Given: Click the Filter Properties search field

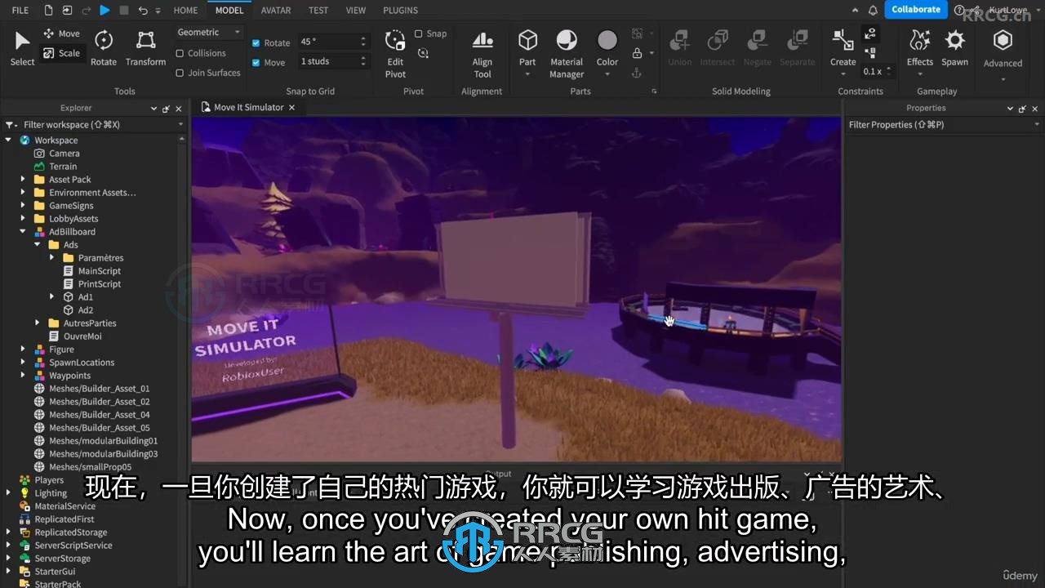Looking at the screenshot, I should 943,124.
